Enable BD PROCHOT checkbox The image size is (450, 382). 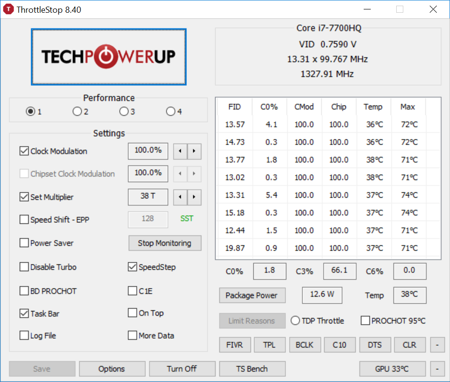click(24, 291)
